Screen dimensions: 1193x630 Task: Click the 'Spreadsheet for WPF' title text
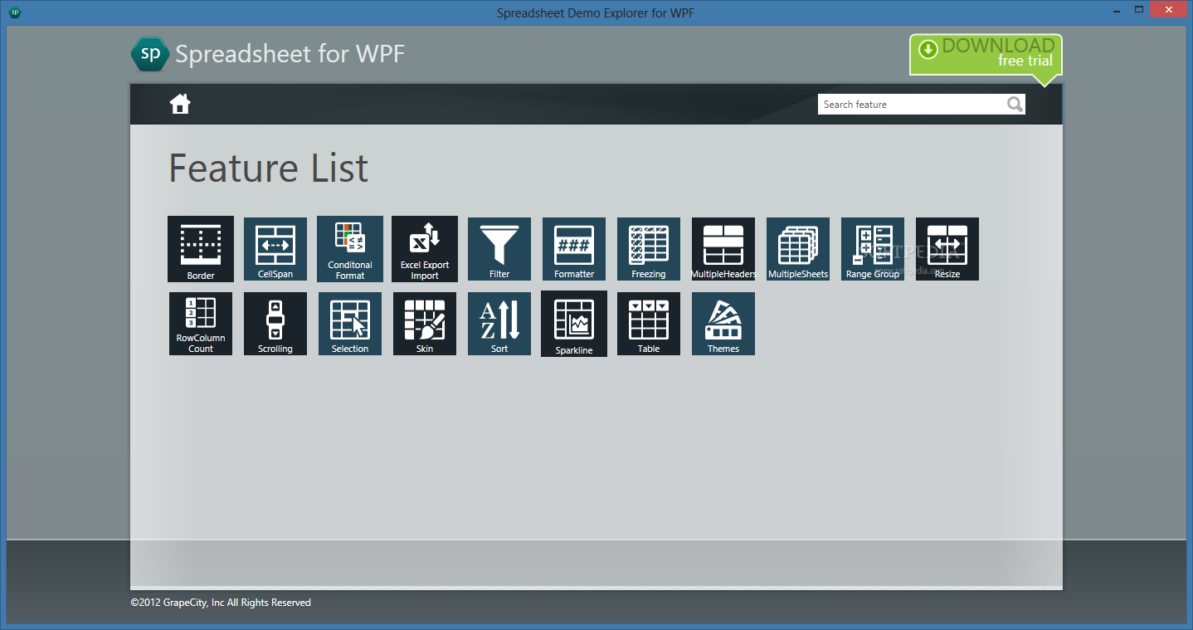290,54
